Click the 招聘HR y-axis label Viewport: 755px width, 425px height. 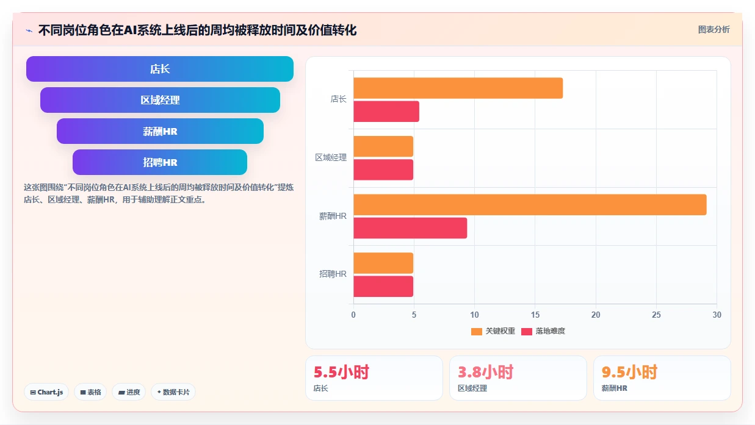coord(333,274)
